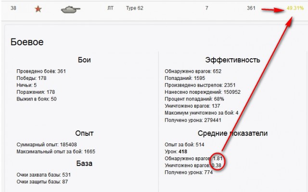Click Попаданий: 1595 line
Image resolution: width=308 pixels, height=192 pixels.
point(185,78)
